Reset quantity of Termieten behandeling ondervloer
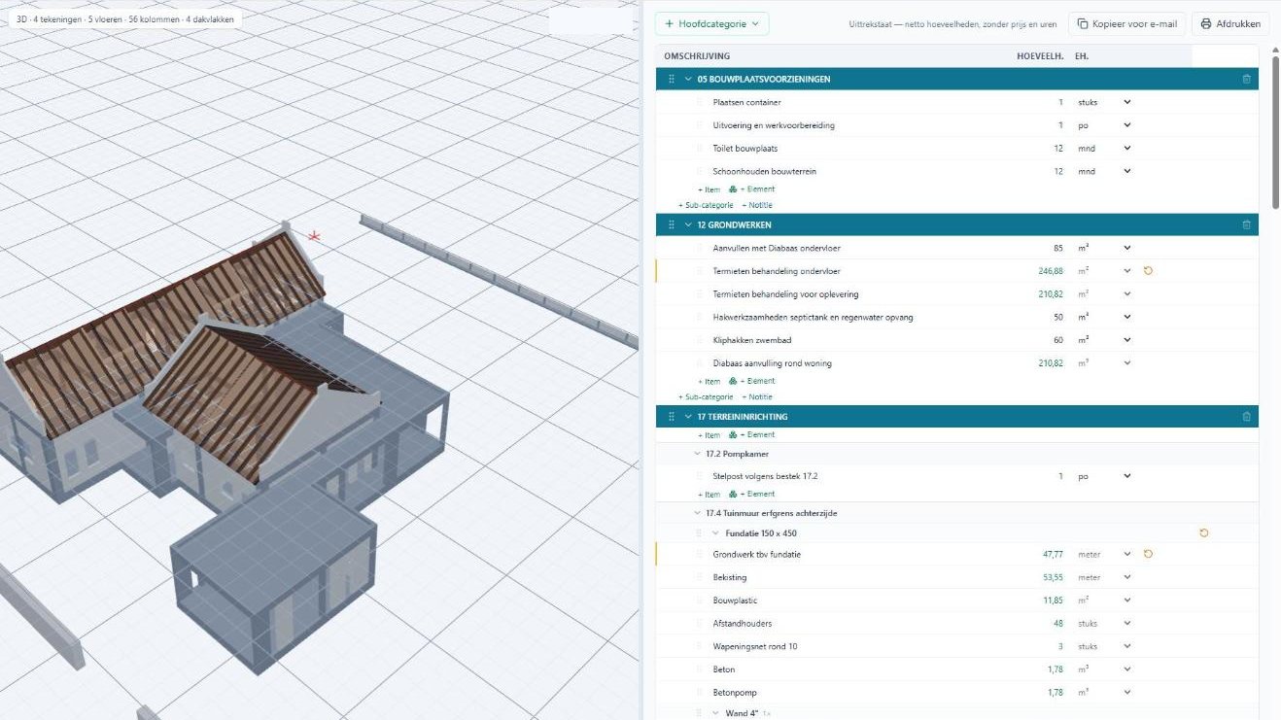This screenshot has width=1281, height=720. tap(1148, 271)
